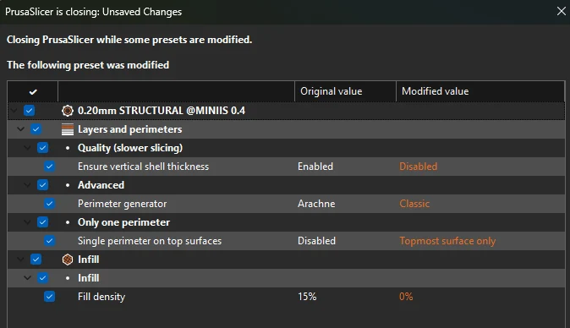570x328 pixels.
Task: Select the Perimeter generator row label
Action: point(122,204)
